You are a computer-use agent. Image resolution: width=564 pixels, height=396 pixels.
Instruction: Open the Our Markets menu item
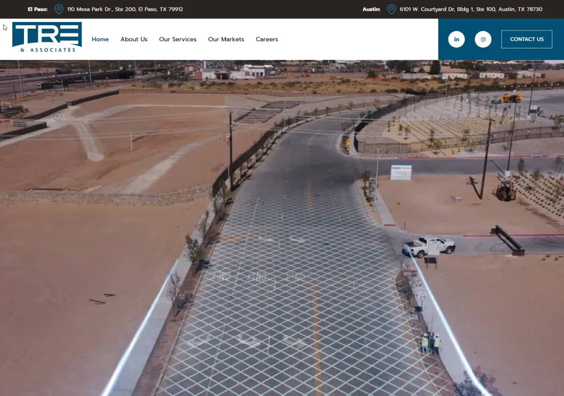coord(226,39)
